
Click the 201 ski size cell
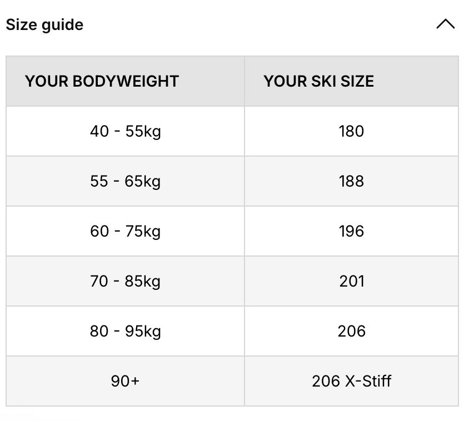(x=351, y=281)
